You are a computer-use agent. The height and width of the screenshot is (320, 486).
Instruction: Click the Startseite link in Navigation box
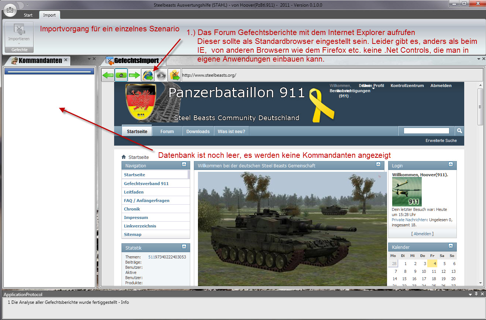134,175
